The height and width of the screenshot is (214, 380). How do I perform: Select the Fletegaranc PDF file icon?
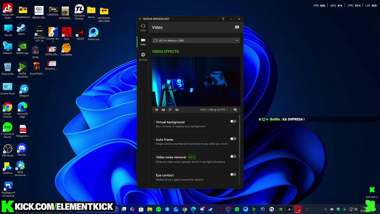(x=23, y=131)
